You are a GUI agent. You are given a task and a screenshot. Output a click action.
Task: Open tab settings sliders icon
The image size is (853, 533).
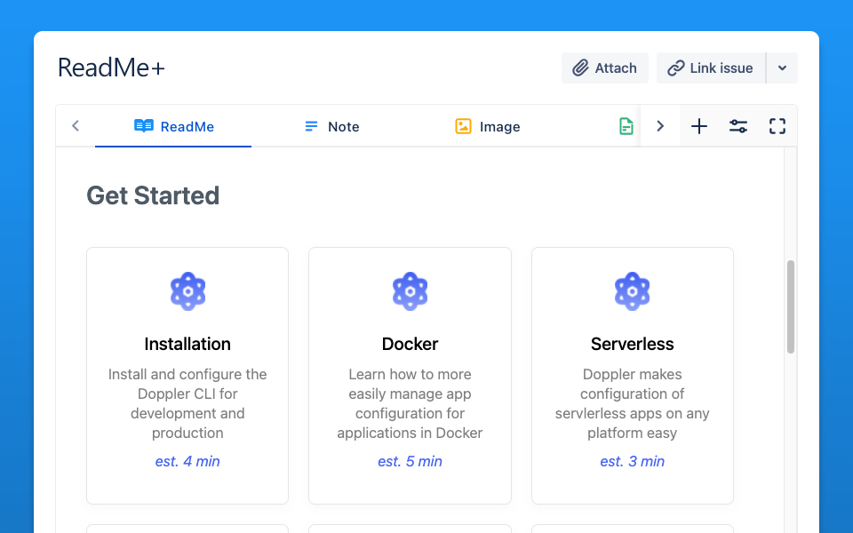738,126
